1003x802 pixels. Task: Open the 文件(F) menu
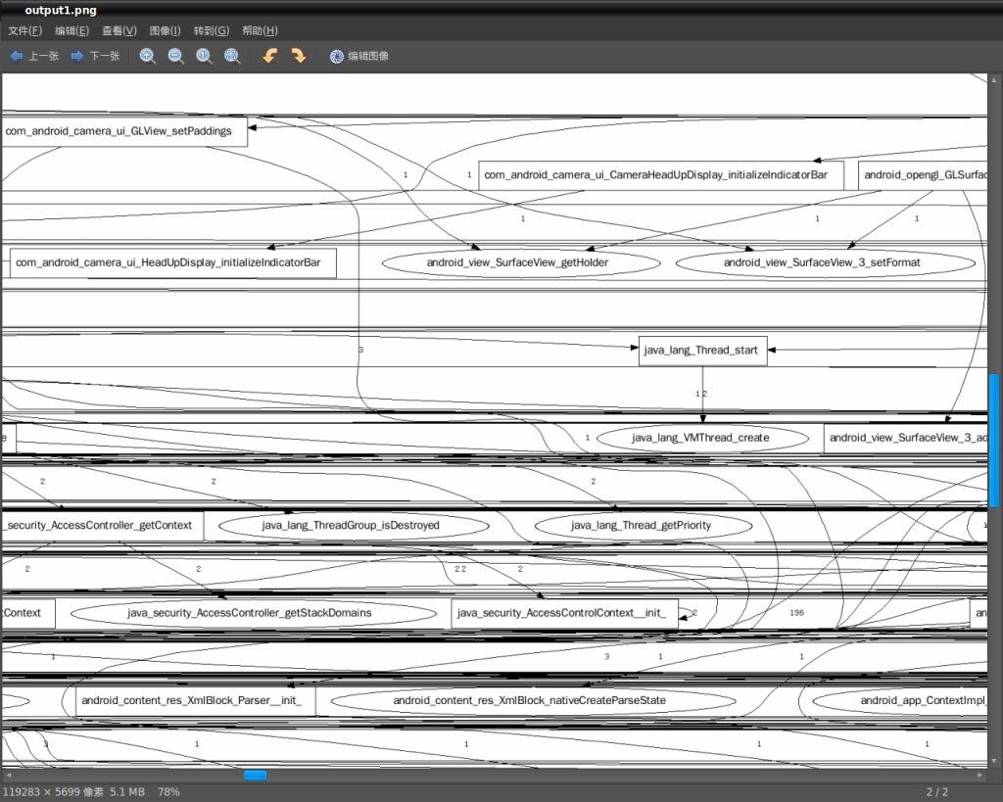point(24,30)
